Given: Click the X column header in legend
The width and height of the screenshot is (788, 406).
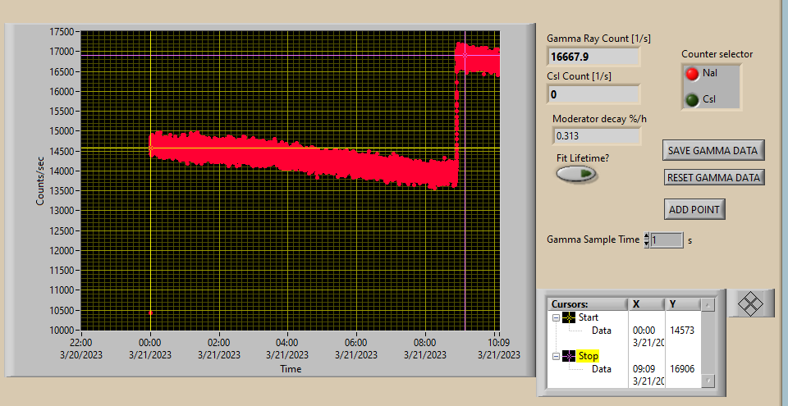Looking at the screenshot, I should [x=647, y=304].
